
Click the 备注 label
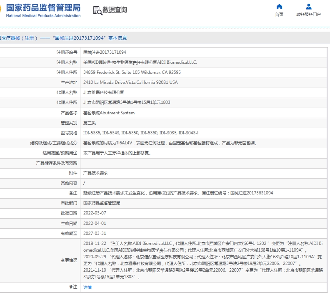[73, 193]
